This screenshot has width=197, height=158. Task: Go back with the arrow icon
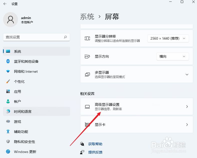tap(5, 4)
